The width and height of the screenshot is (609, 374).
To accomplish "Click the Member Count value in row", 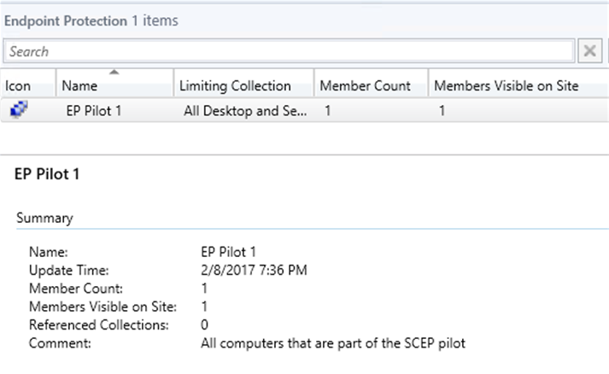I will (x=328, y=110).
